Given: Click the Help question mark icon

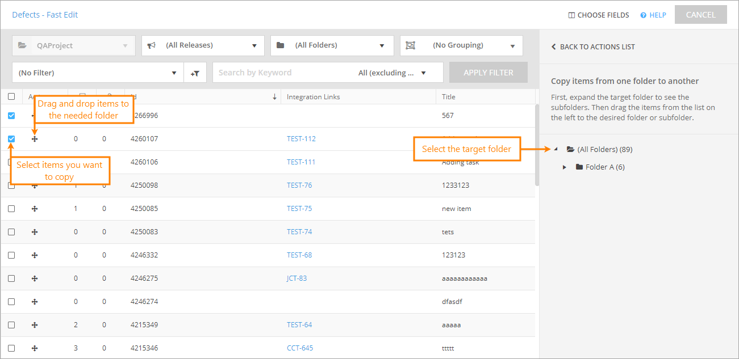Looking at the screenshot, I should [x=643, y=15].
